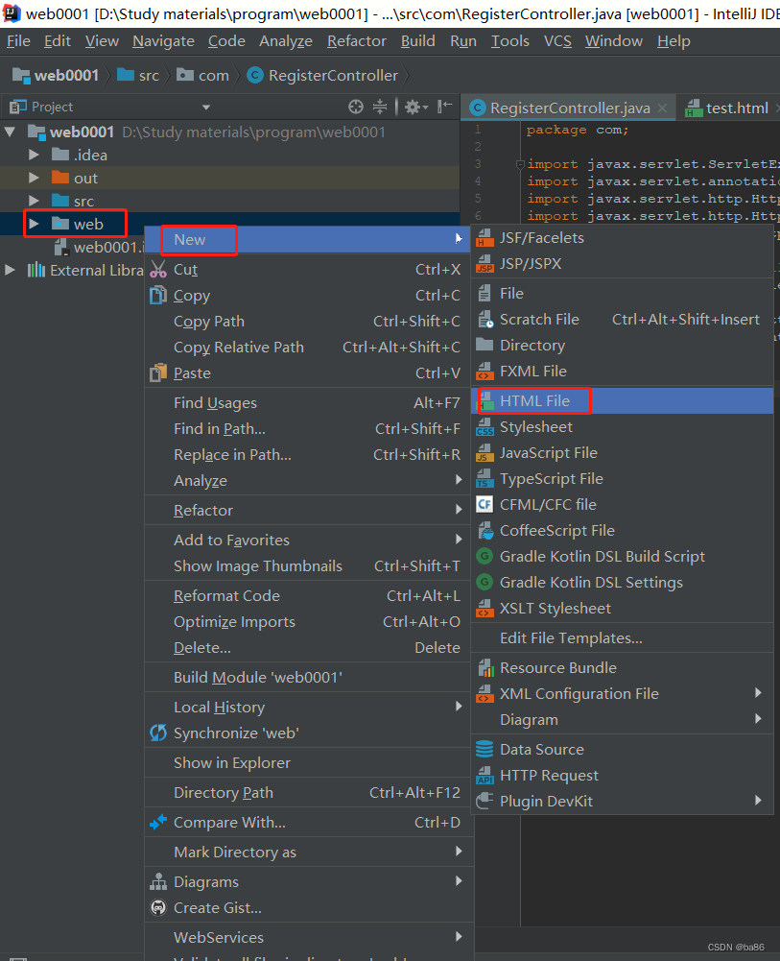Choose Edit File Templates...
780x961 pixels.
(x=622, y=638)
